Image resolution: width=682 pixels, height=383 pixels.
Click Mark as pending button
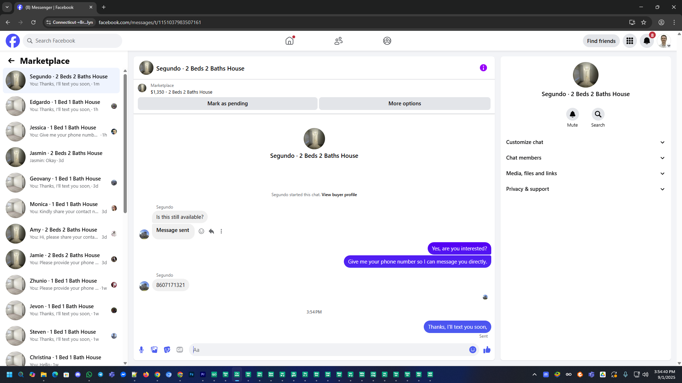click(227, 104)
